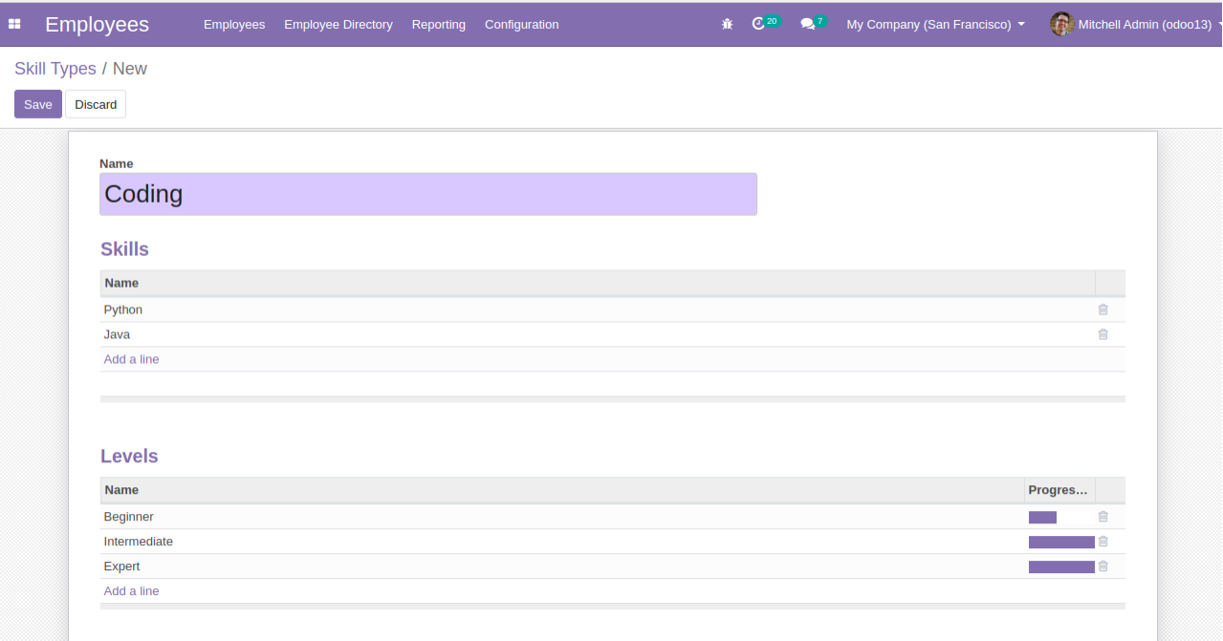Open the Employees menu item

234,24
